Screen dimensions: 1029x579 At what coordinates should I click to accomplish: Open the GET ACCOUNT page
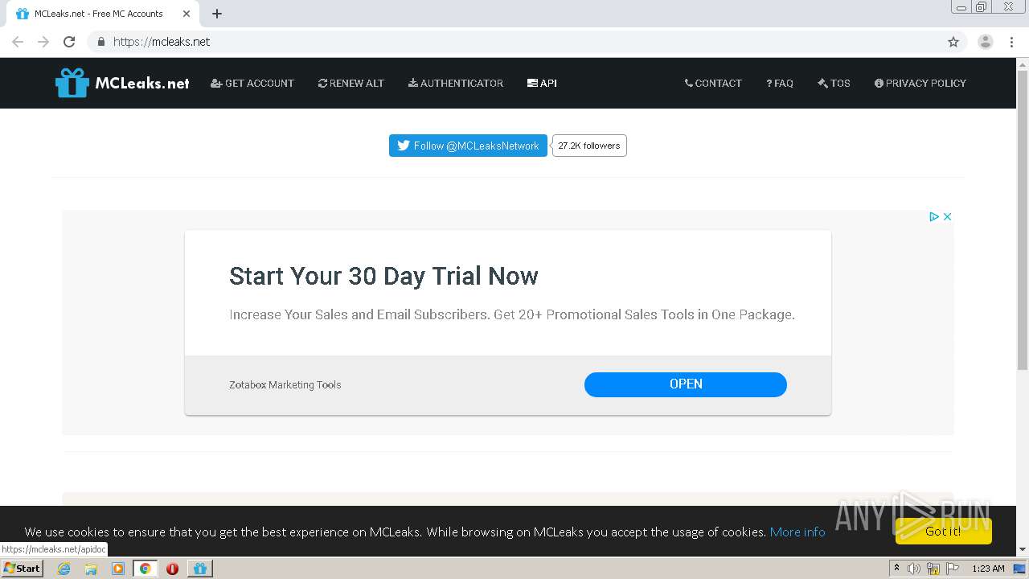tap(252, 83)
